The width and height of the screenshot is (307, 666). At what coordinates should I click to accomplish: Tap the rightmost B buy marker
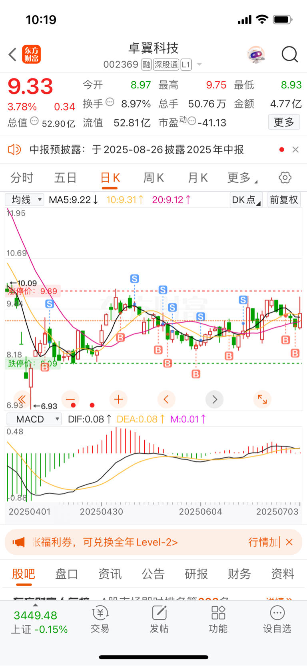click(x=295, y=353)
